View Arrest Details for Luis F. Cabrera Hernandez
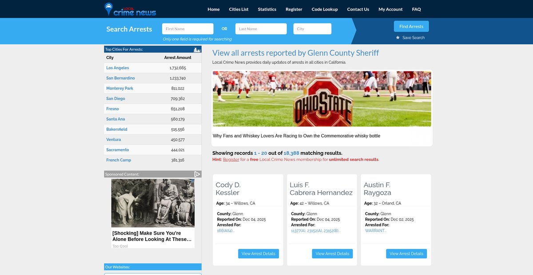 pos(333,254)
